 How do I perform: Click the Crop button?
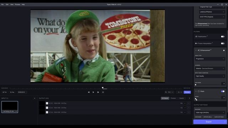(x=12, y=92)
